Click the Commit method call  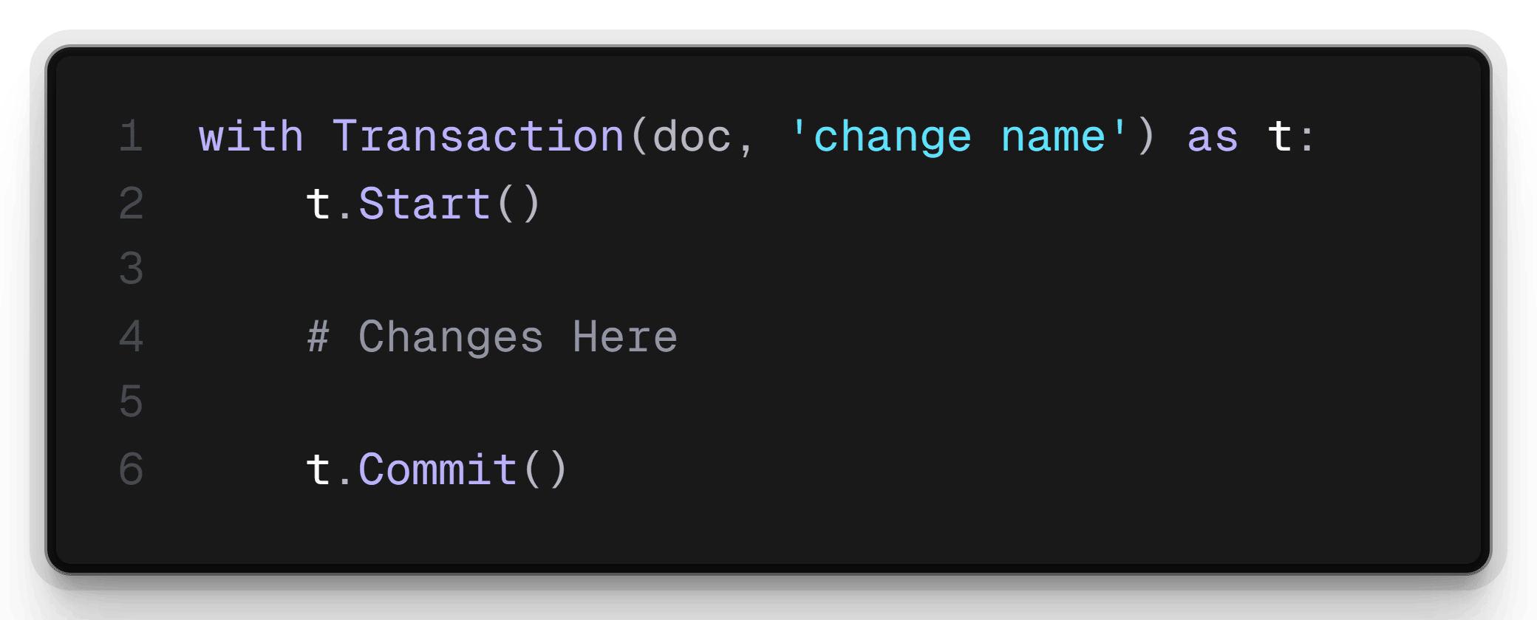pos(437,469)
